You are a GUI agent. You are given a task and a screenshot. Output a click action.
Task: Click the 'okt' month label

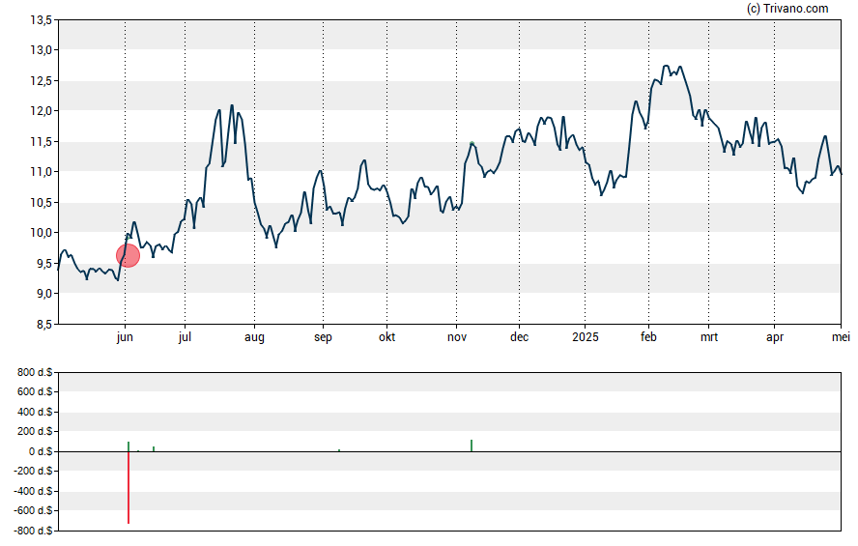click(x=386, y=337)
